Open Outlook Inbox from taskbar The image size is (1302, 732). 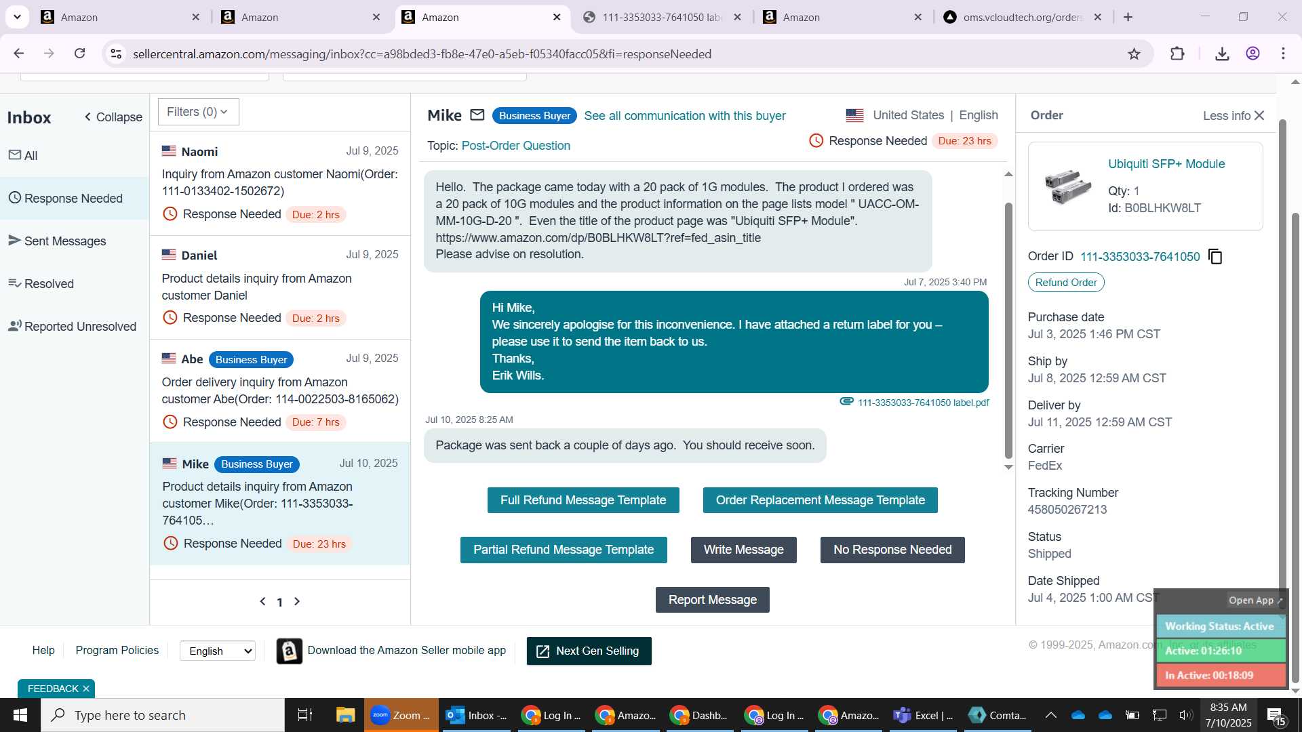tap(476, 715)
